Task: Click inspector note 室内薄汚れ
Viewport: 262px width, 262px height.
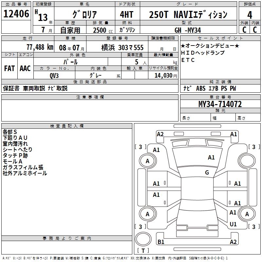Action: pyautogui.click(x=15, y=143)
